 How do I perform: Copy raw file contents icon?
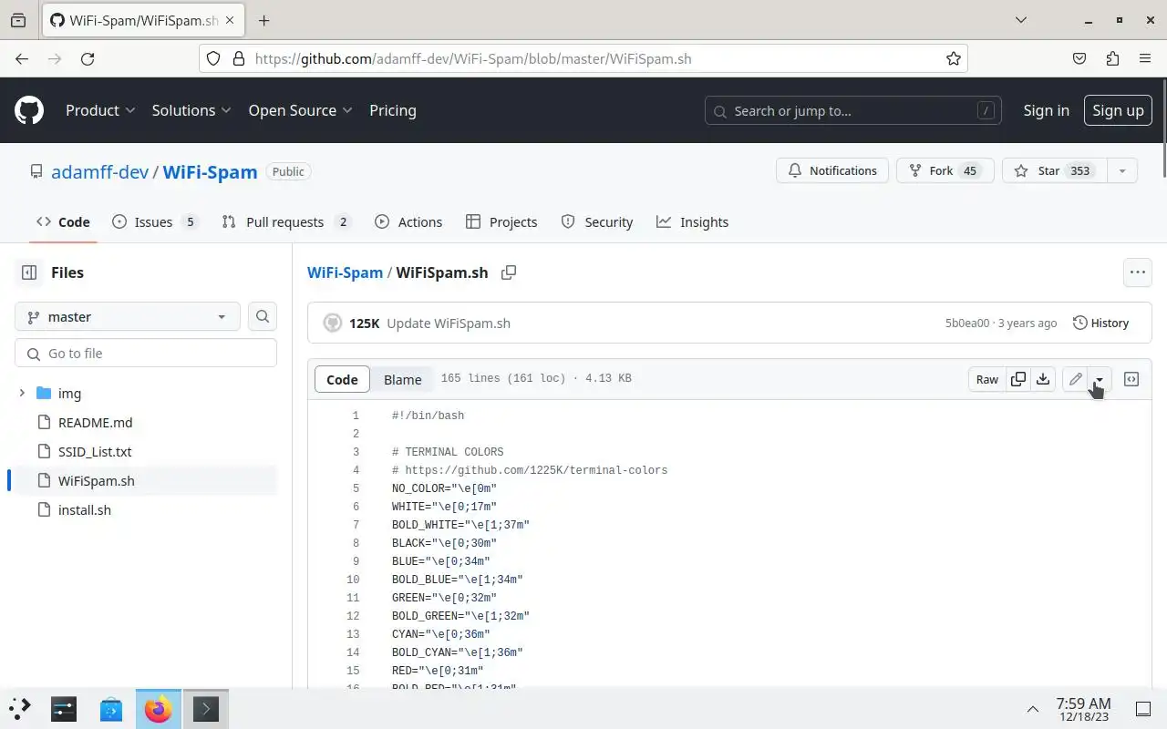[x=1018, y=379]
